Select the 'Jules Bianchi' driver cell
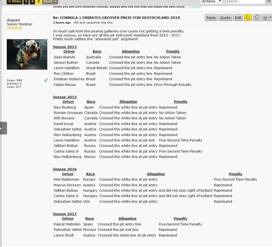Image resolution: width=272 pixels, height=247 pixels. (64, 57)
